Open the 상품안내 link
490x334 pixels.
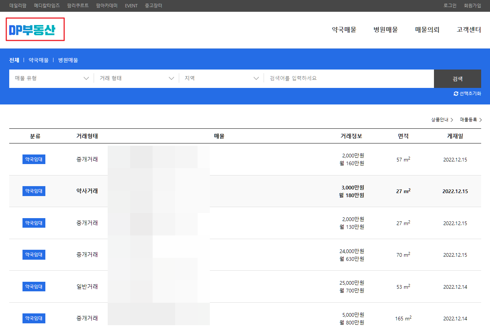(440, 120)
